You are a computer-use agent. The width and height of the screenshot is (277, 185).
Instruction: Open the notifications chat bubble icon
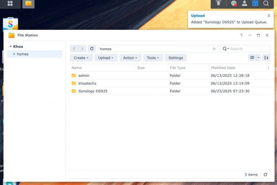234,3
